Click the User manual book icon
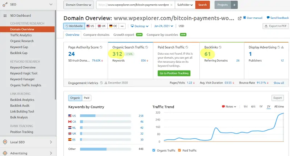Image resolution: width=290 pixels, height=156 pixels. (244, 17)
